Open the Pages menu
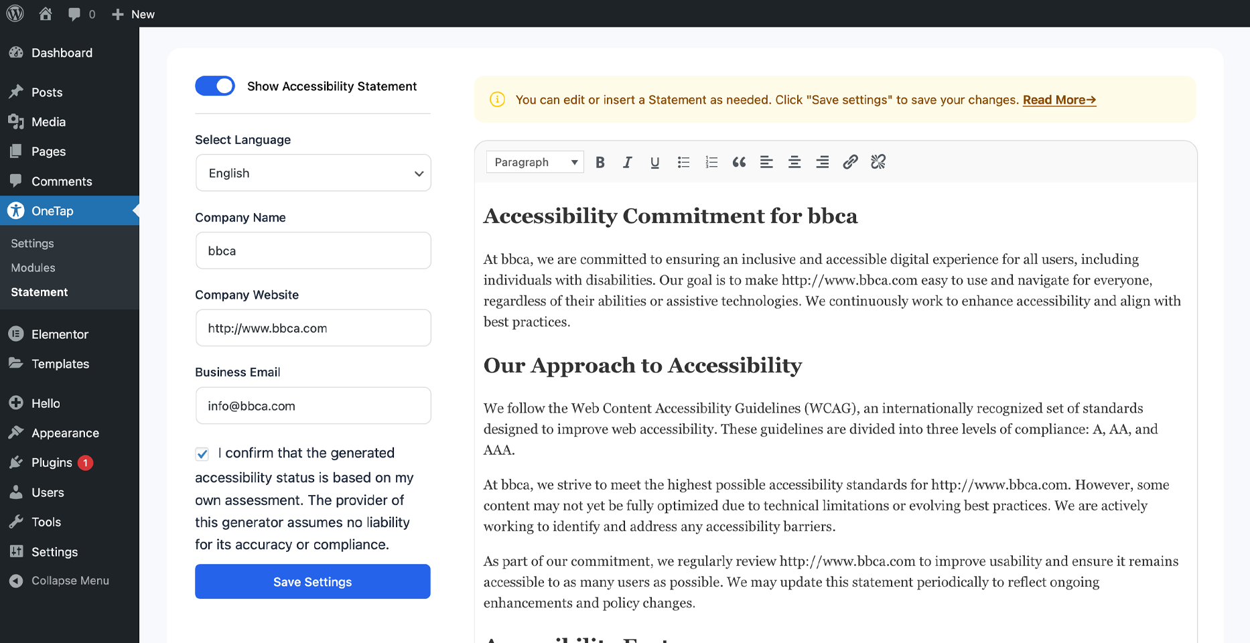 [70, 151]
